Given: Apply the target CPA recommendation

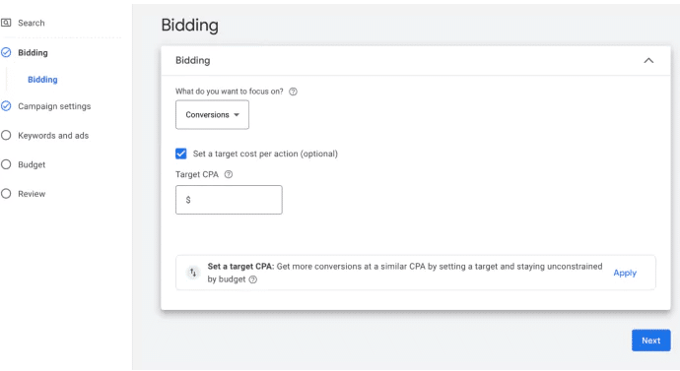Looking at the screenshot, I should point(625,273).
